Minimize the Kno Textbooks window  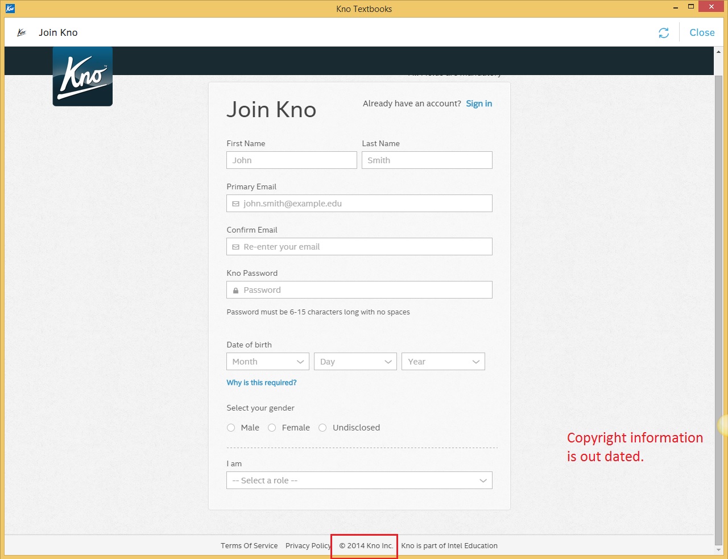tap(676, 8)
